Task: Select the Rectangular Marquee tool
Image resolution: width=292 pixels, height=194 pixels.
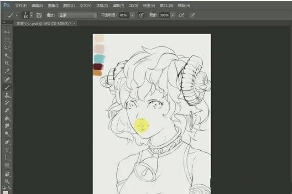Action: click(7, 40)
